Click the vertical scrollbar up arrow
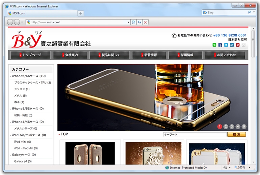 tap(253, 28)
